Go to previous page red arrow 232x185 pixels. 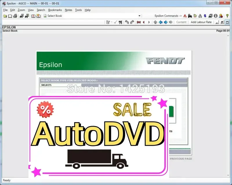tap(144, 22)
